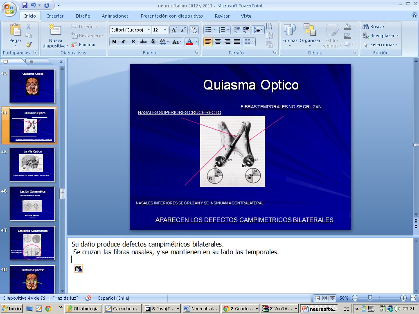
Task: Open the Formas shapes gallery
Action: 290,33
